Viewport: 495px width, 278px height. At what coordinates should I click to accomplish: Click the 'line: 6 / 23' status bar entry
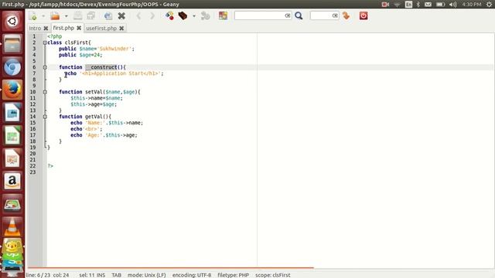pos(38,275)
